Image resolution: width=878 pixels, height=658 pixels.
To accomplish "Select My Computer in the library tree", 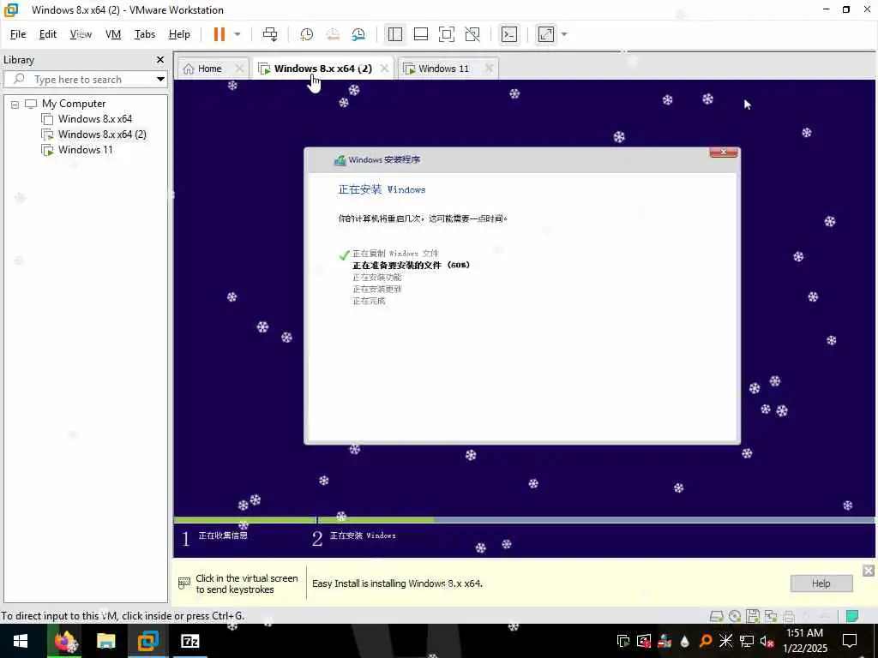I will coord(74,104).
